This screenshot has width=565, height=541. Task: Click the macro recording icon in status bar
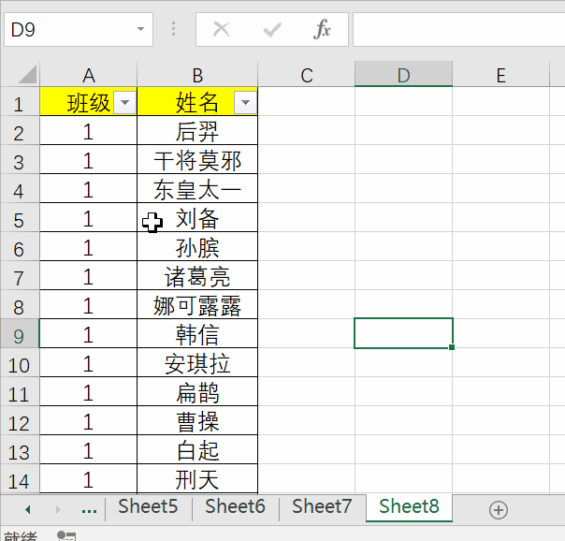point(66,536)
